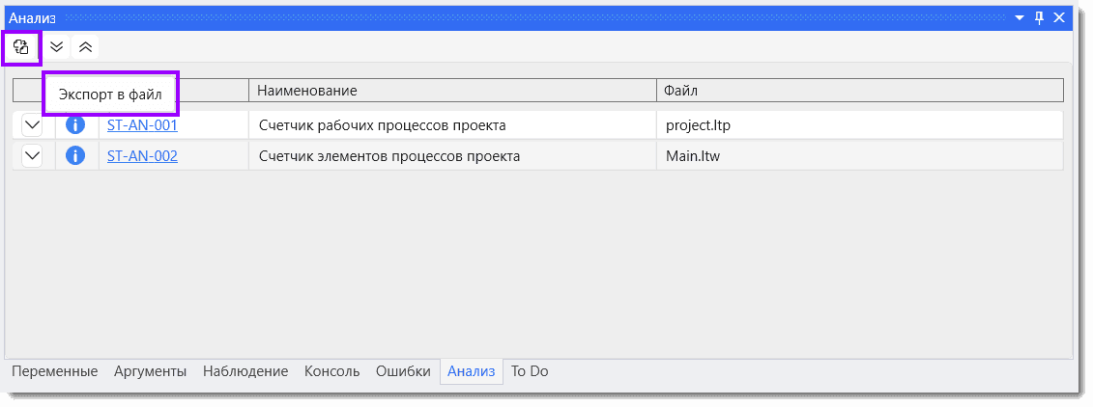Click the blue info icon for ST-AN-002
1093x407 pixels.
pos(75,156)
